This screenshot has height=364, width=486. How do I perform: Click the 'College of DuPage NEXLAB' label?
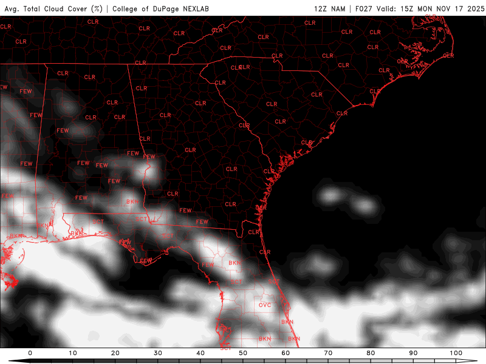(160, 8)
